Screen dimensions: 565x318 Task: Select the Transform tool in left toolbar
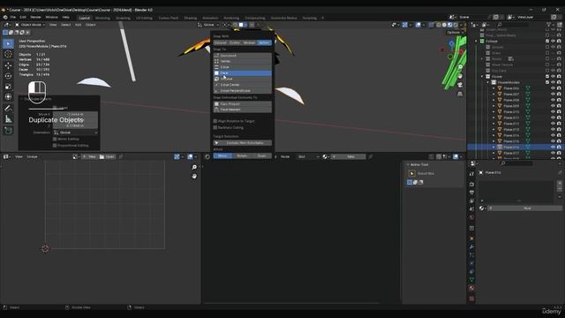tap(8, 96)
